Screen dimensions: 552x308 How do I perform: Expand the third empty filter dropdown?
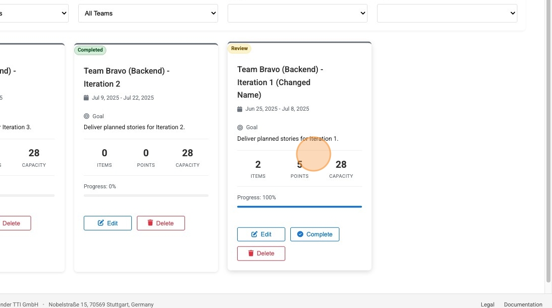(x=297, y=13)
